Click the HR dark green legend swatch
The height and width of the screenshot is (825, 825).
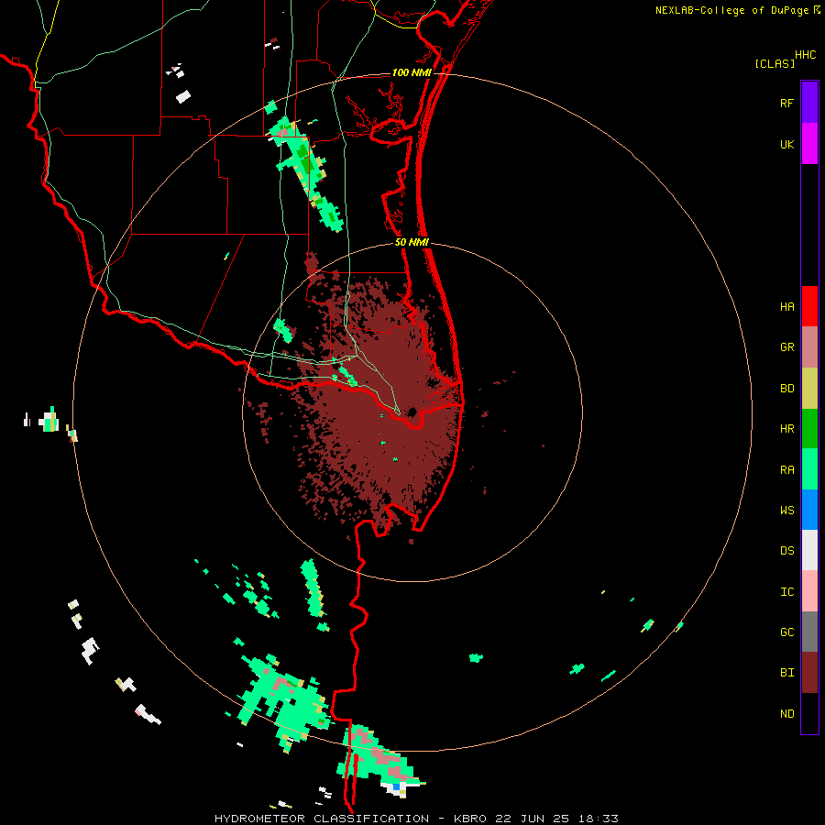809,428
